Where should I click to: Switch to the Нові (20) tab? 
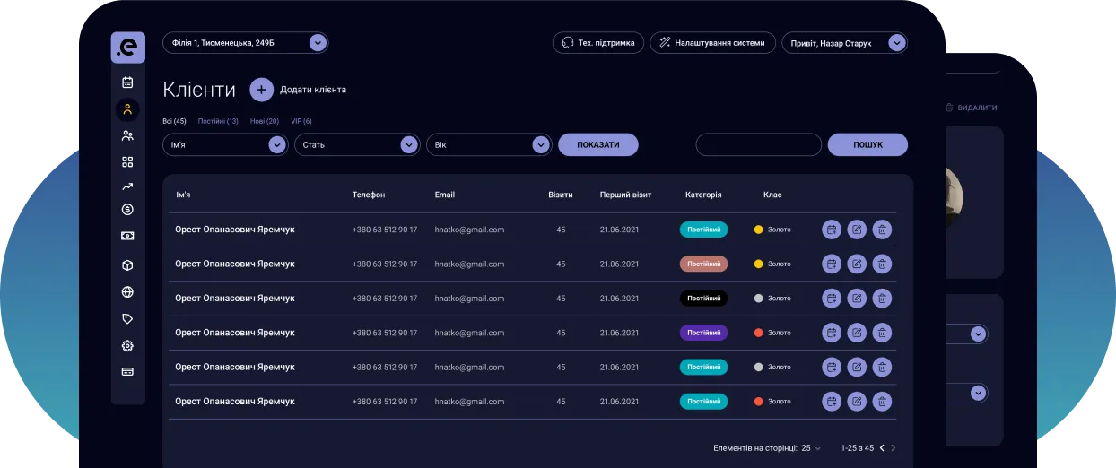click(265, 121)
